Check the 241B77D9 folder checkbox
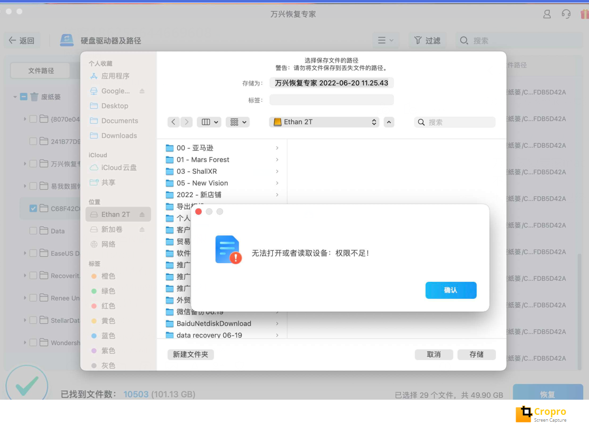Image resolution: width=589 pixels, height=431 pixels. tap(33, 141)
